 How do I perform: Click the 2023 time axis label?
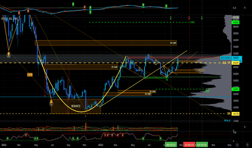tap(101, 145)
